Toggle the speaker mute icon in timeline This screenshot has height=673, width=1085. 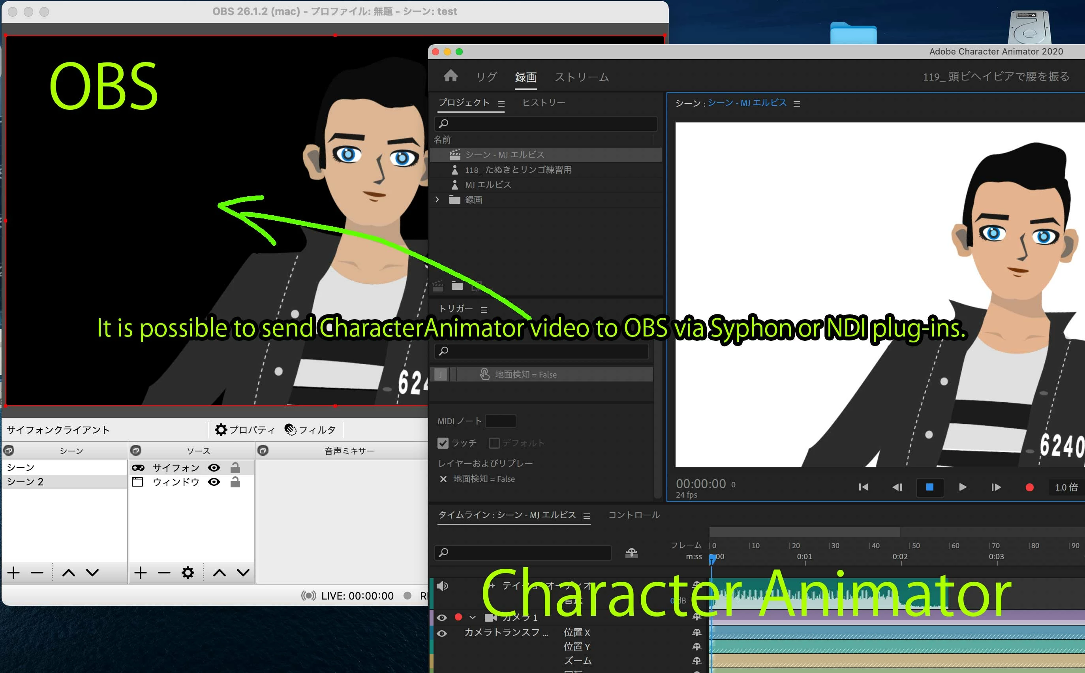tap(442, 586)
